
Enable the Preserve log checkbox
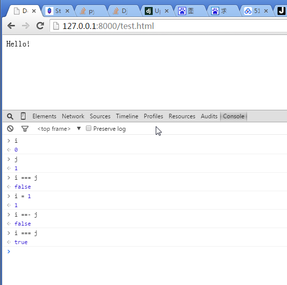coord(88,128)
